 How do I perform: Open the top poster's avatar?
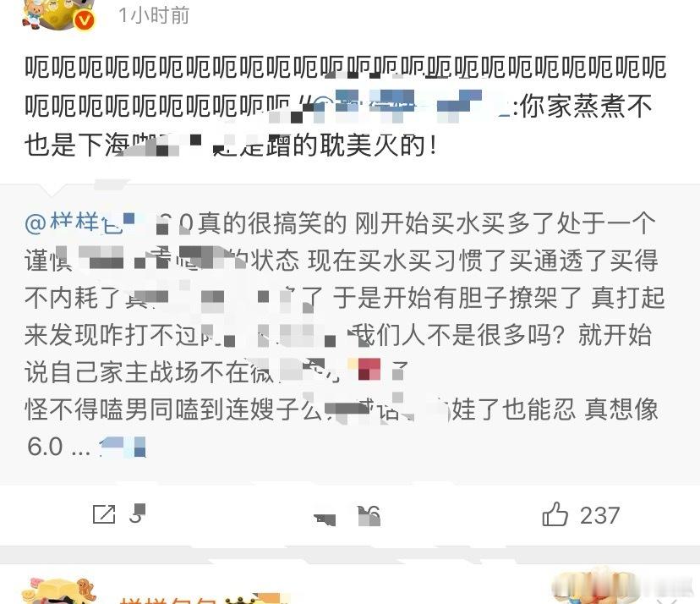(x=58, y=14)
